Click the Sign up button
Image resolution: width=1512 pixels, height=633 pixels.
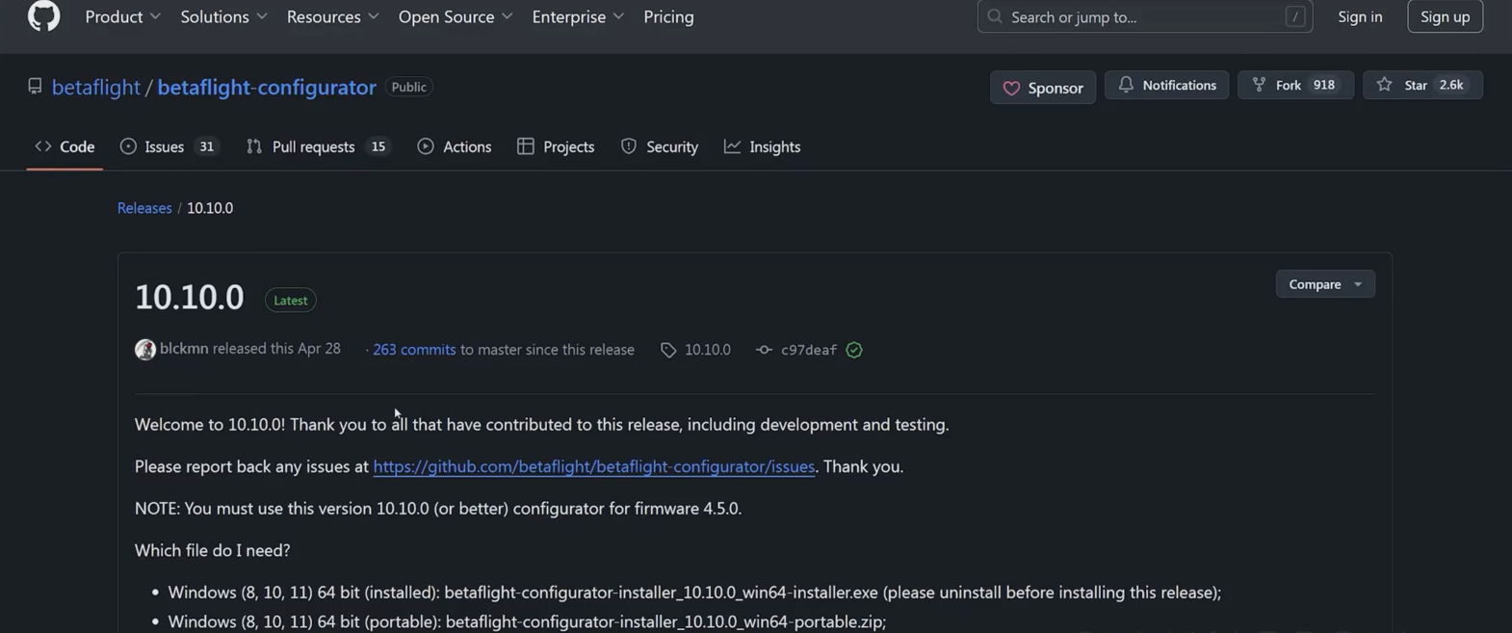point(1445,16)
